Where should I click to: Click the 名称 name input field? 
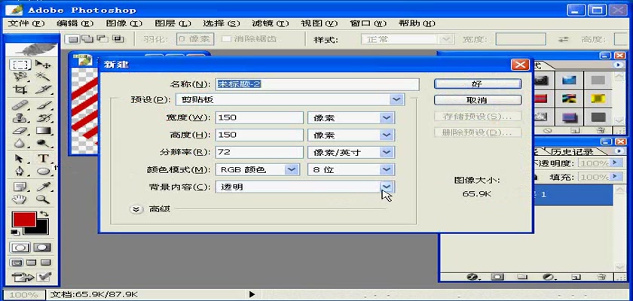point(317,84)
